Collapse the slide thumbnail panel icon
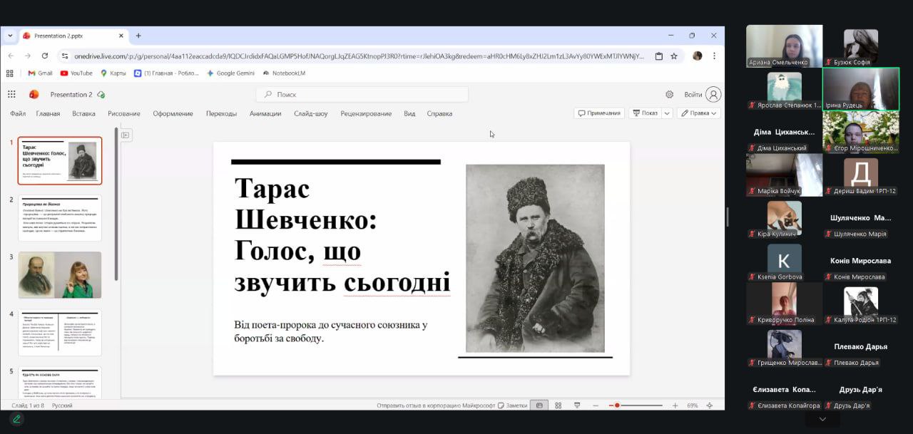The height and width of the screenshot is (434, 913). [x=126, y=135]
